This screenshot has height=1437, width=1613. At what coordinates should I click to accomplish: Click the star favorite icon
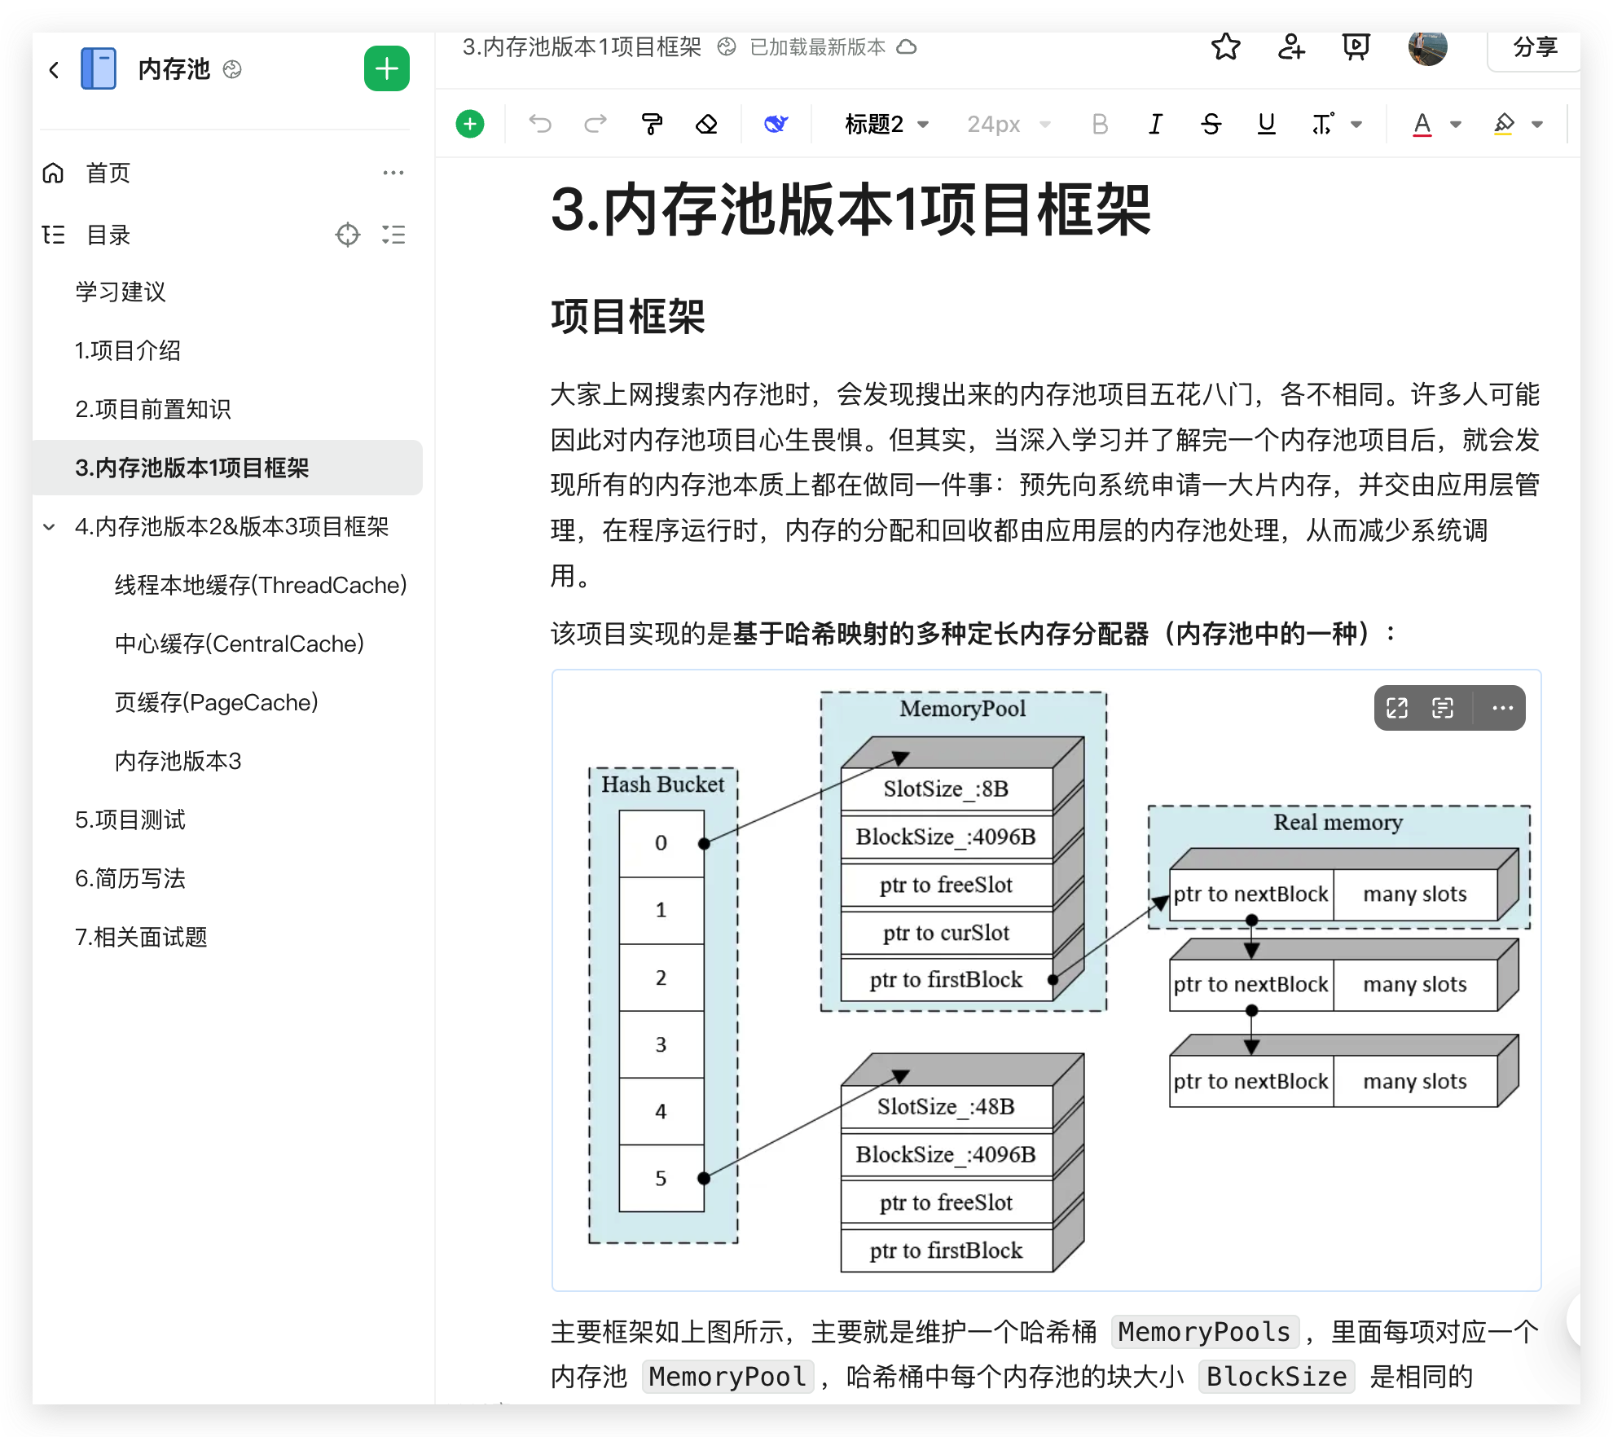coord(1225,47)
